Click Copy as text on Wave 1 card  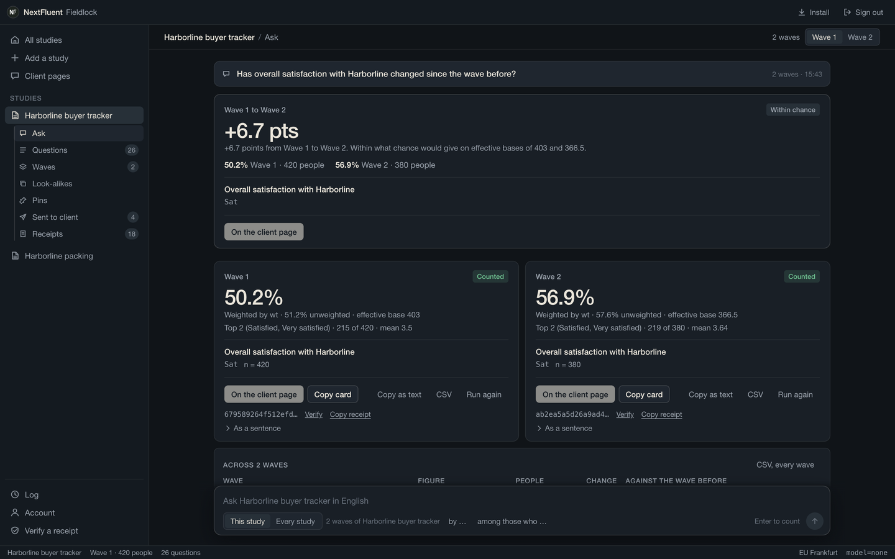click(399, 394)
